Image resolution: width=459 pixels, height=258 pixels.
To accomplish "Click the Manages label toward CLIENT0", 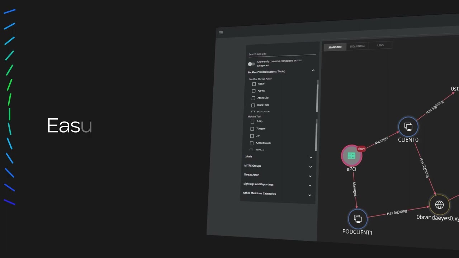I will pos(381,140).
